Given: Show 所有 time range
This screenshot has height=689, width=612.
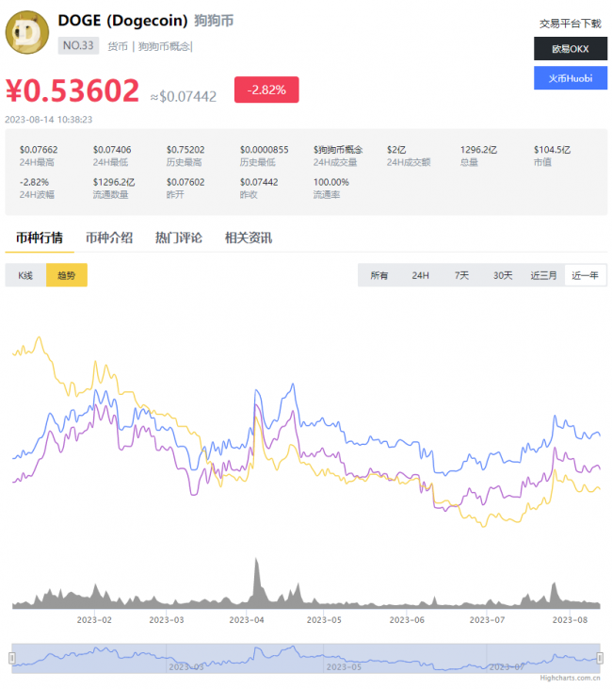Looking at the screenshot, I should 378,275.
